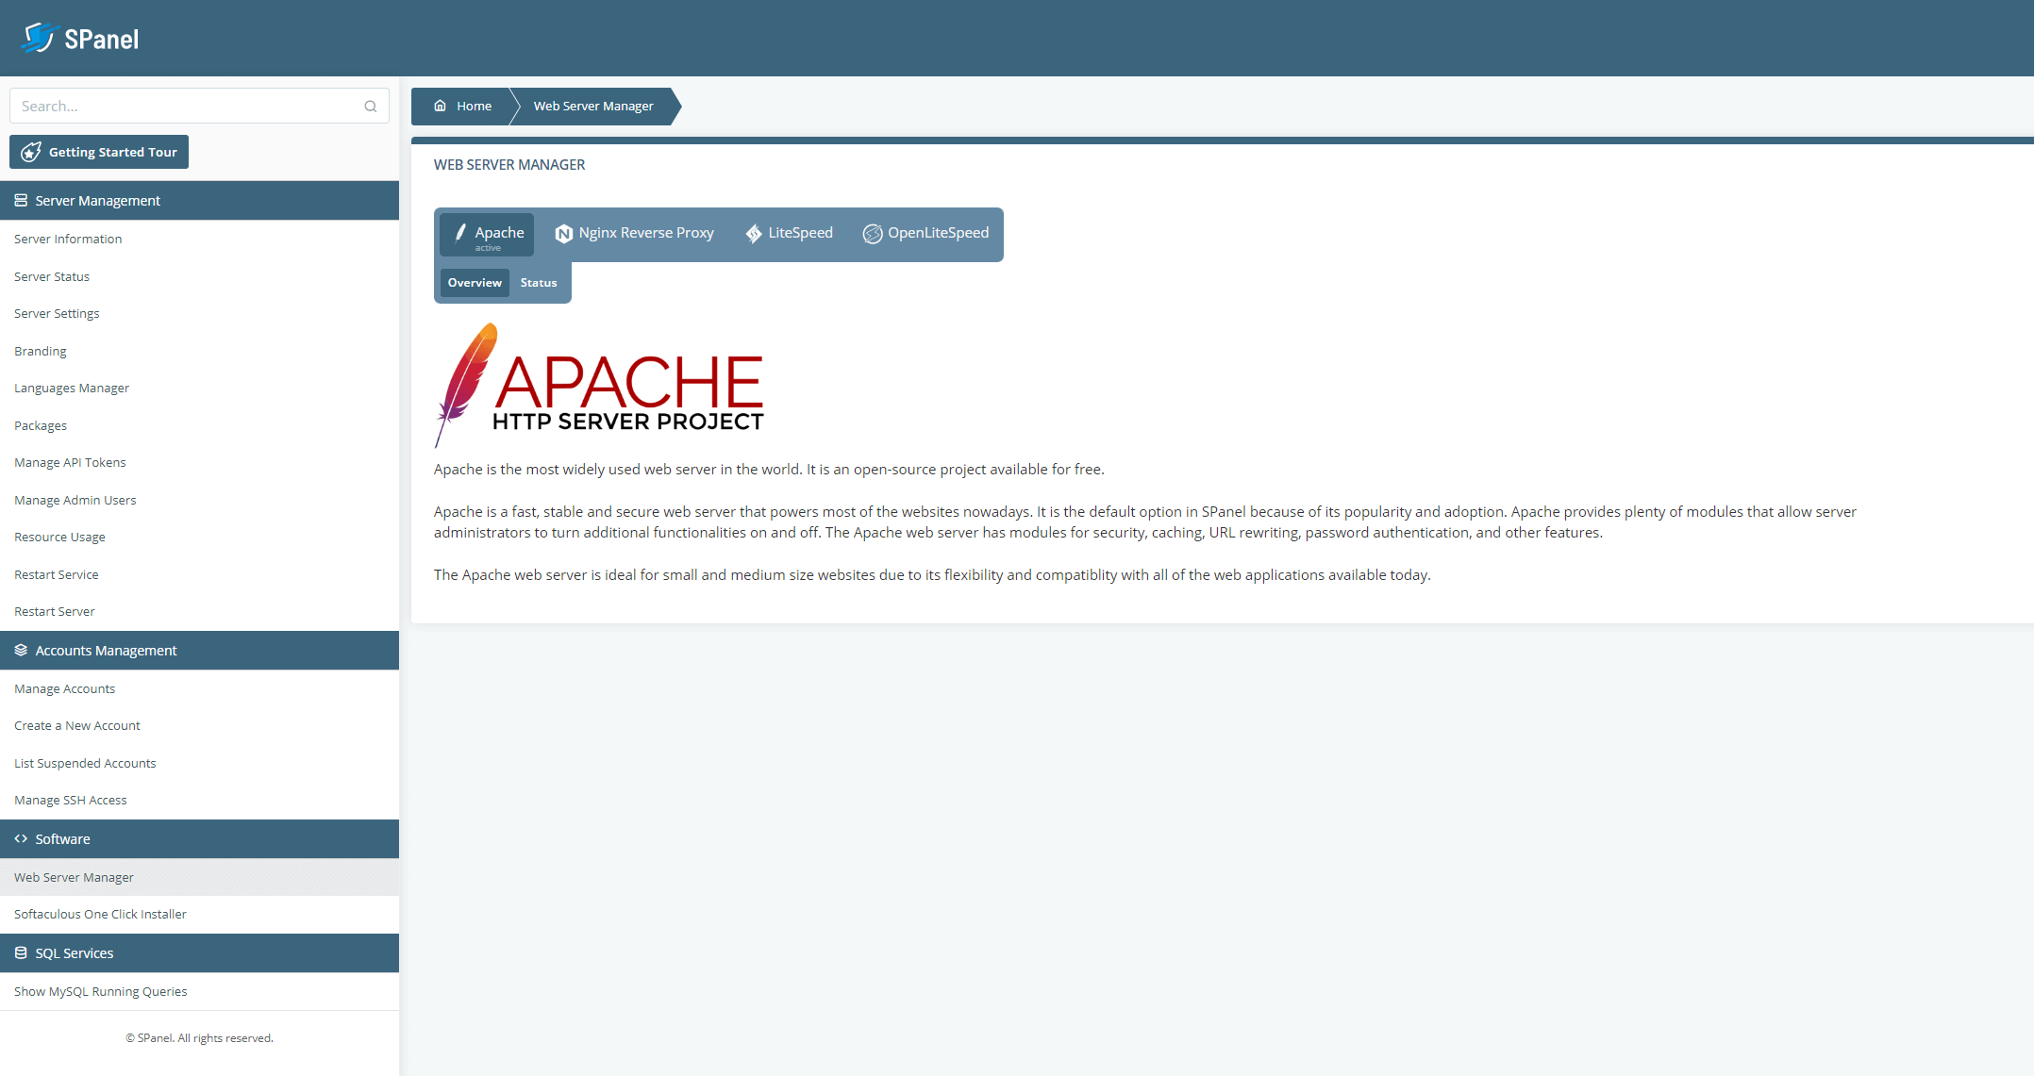
Task: Collapse the Server Management section
Action: 200,201
